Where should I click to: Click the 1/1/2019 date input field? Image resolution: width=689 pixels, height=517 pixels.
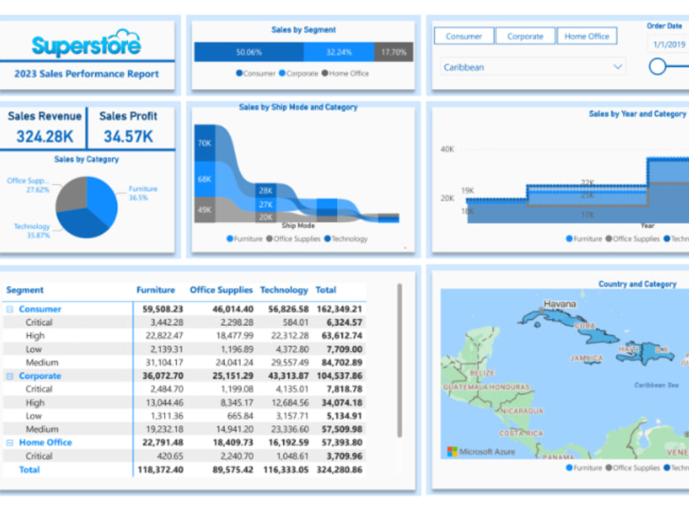tap(669, 43)
